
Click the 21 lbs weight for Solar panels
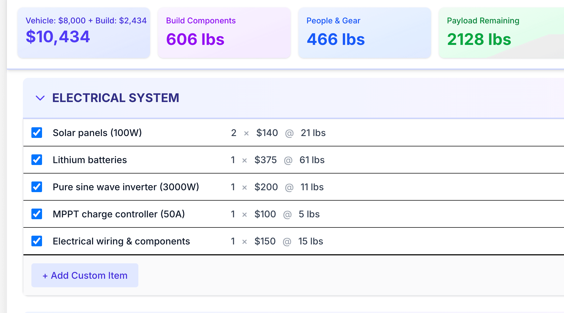point(313,133)
